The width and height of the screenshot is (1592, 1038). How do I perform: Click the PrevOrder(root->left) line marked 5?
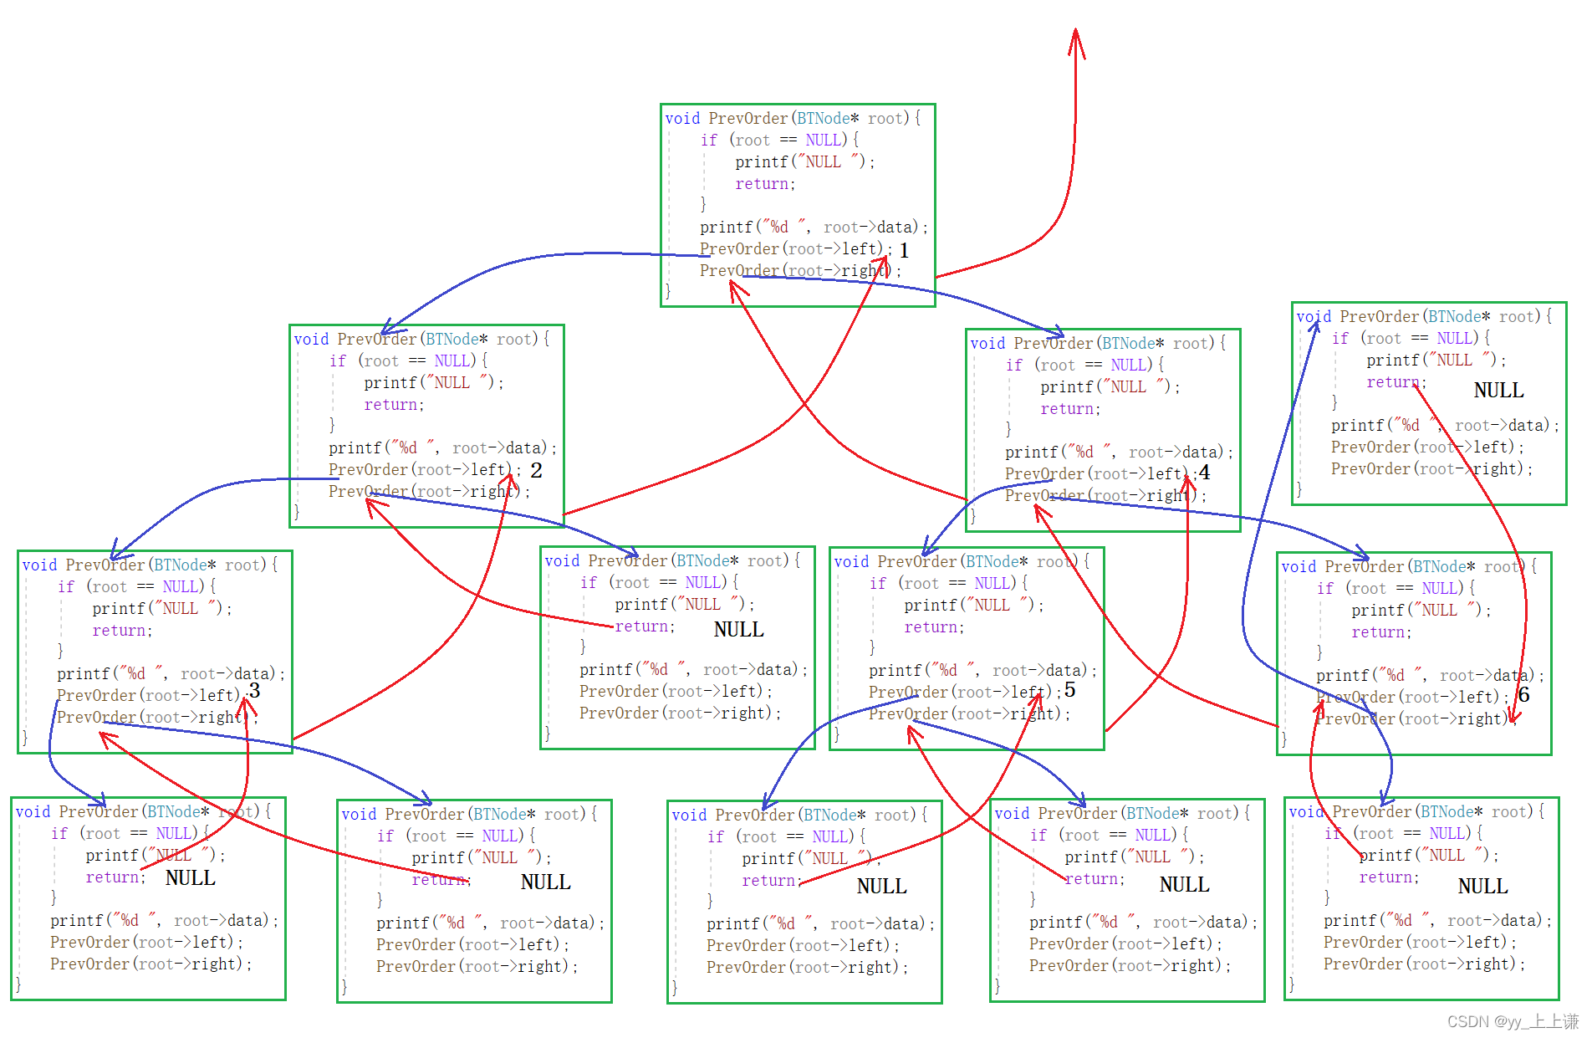tap(965, 693)
